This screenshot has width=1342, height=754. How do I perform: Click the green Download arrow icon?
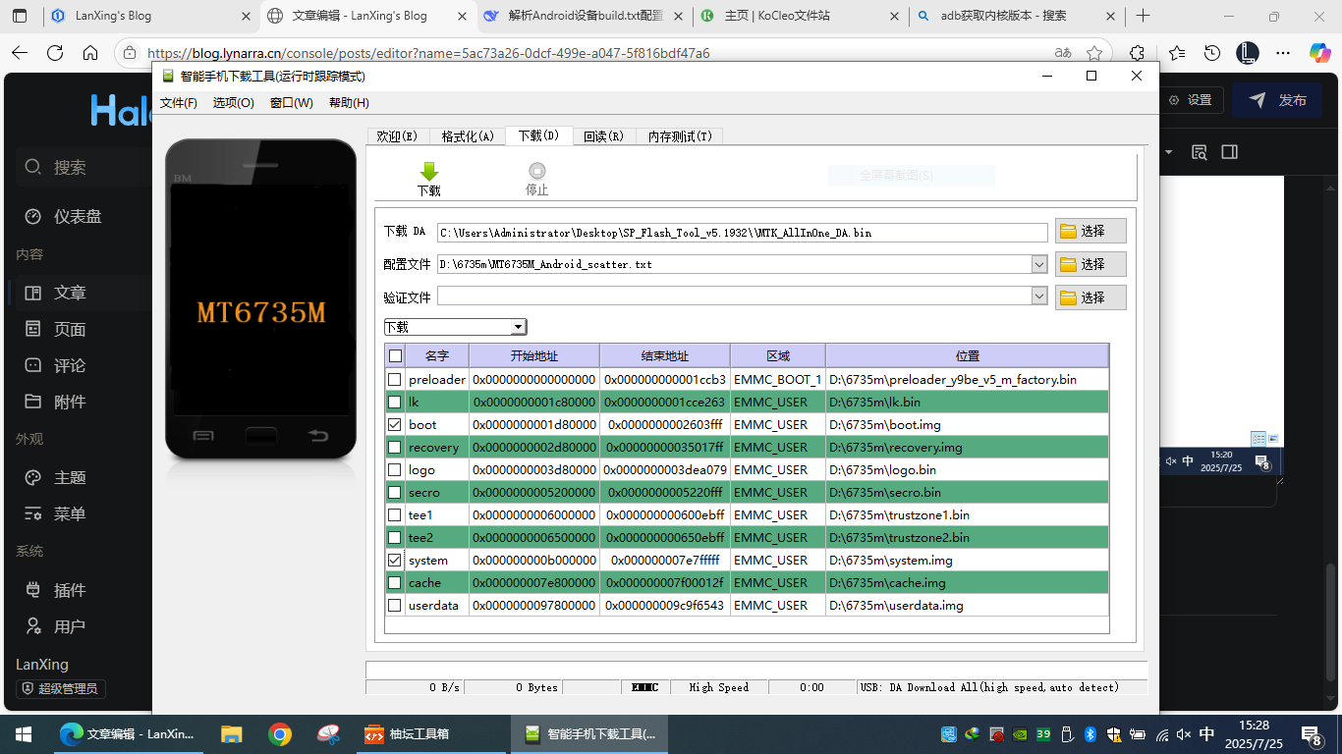click(x=428, y=172)
